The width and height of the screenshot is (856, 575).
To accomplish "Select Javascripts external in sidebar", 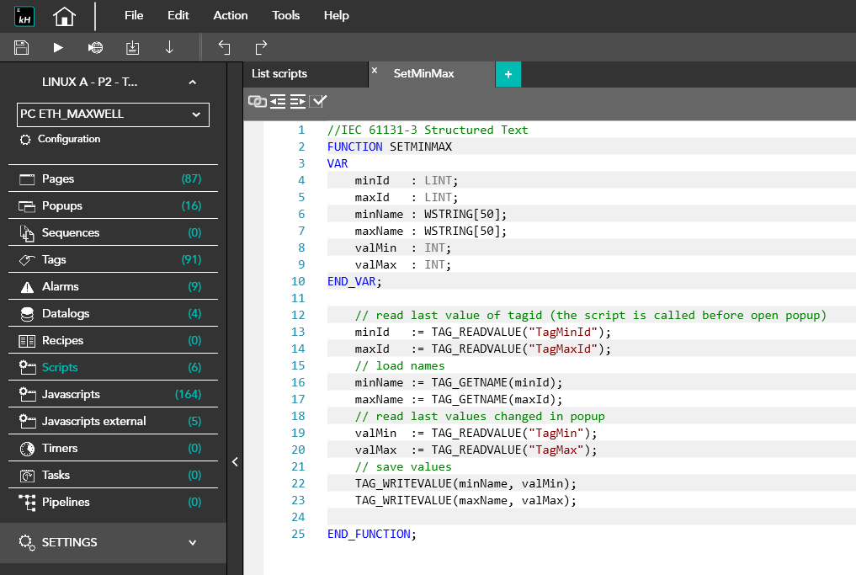I will (93, 421).
